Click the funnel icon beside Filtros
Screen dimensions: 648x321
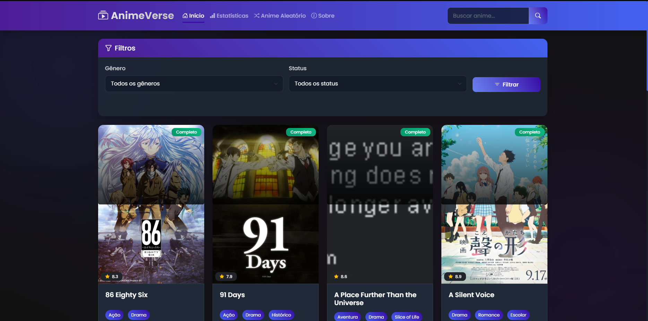pyautogui.click(x=109, y=48)
